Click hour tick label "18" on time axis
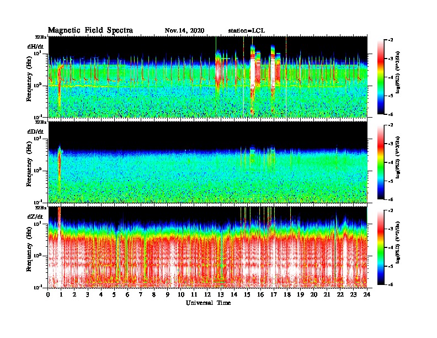Screen dimensions: 437x338 [x=287, y=294]
